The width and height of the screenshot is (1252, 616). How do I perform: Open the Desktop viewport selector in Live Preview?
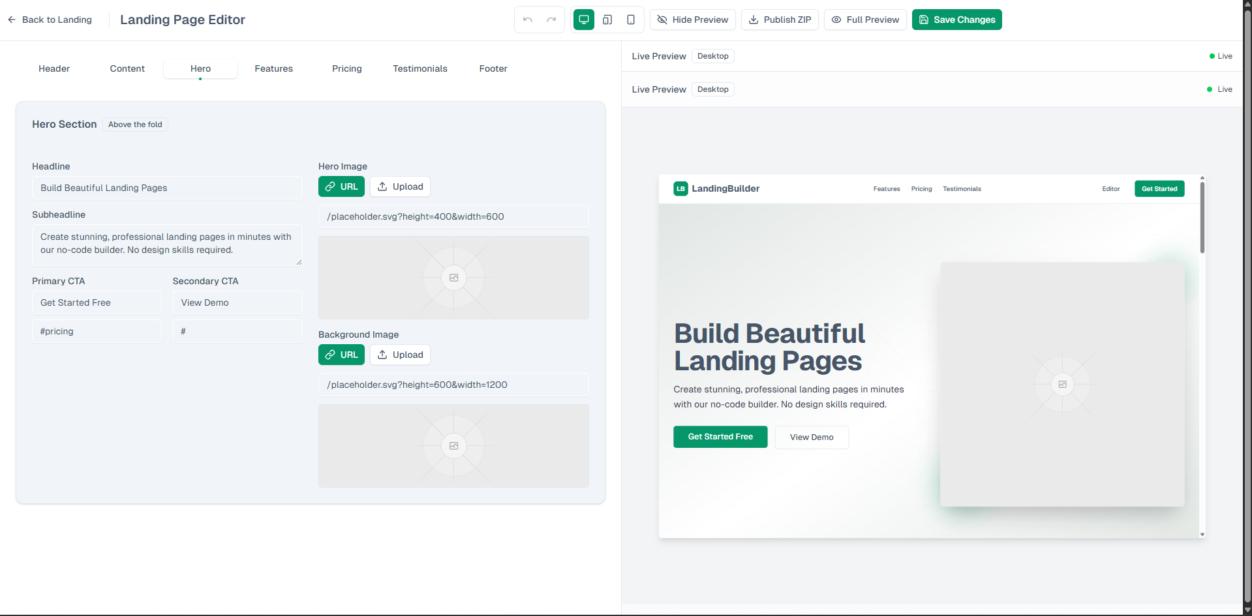712,56
